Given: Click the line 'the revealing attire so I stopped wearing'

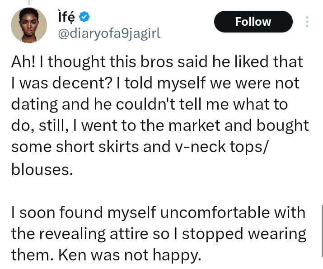Looking at the screenshot, I should click(x=158, y=234).
